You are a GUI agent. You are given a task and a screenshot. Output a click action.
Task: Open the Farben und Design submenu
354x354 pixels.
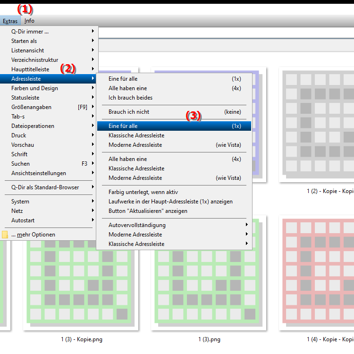point(49,88)
